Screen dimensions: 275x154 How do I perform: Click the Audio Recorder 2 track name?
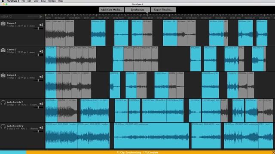pos(15,126)
